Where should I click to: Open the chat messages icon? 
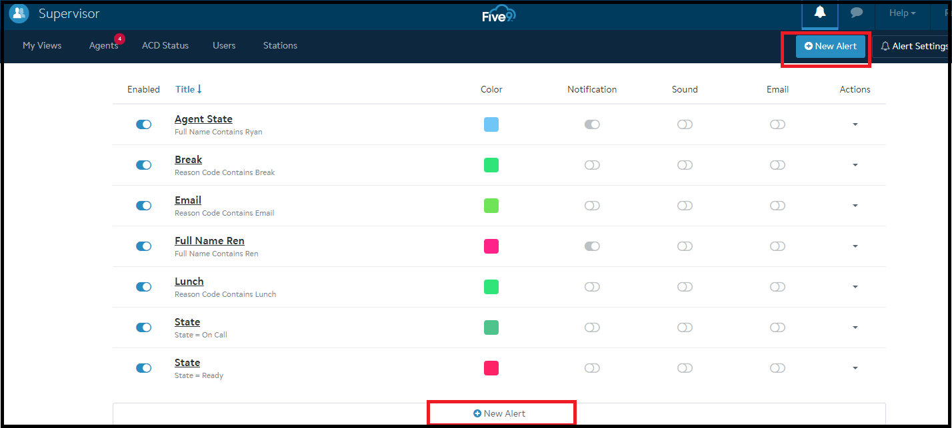(856, 13)
